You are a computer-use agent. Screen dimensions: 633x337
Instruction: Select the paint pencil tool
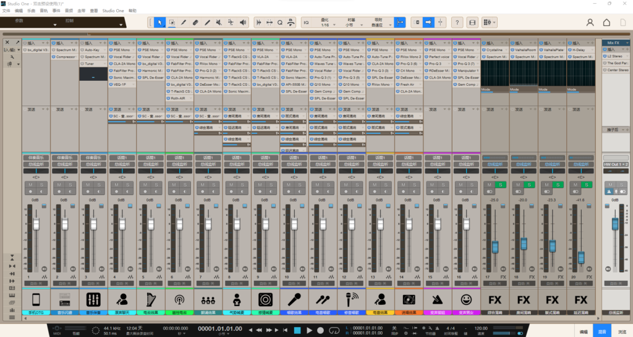[206, 23]
